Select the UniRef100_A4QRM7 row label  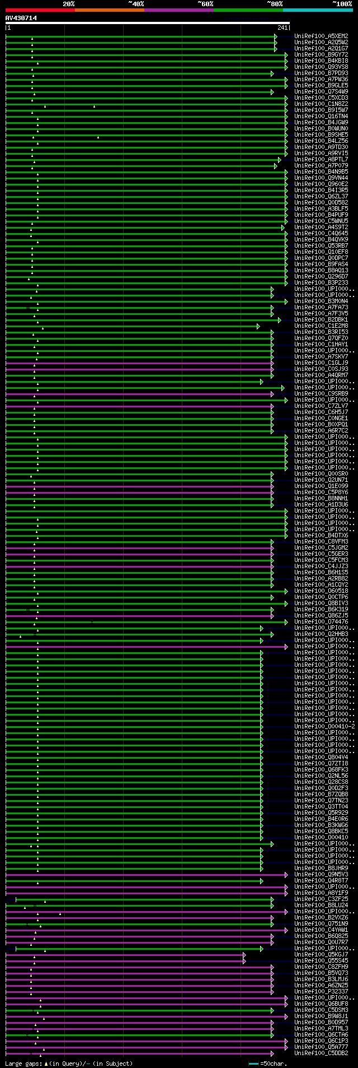(x=321, y=375)
